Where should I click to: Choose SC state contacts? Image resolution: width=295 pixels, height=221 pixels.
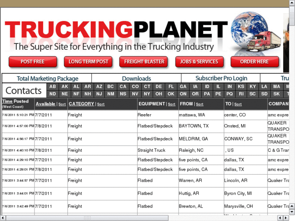coord(253,94)
